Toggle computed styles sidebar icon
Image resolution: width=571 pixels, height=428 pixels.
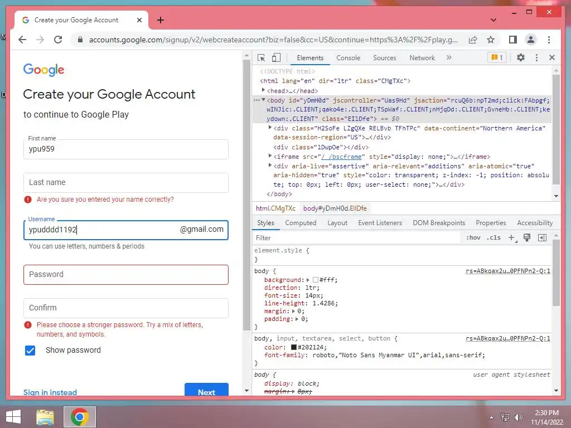(x=542, y=237)
